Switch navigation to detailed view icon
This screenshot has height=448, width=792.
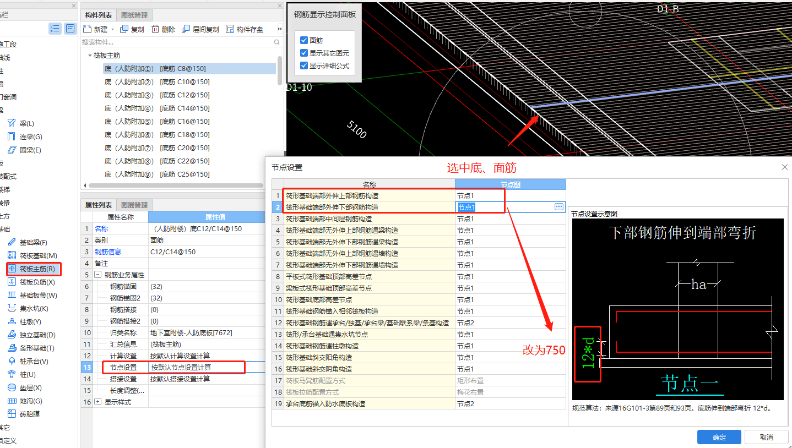[70, 28]
